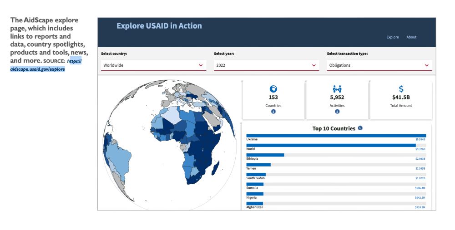Click the Ethiopia country label

click(252, 159)
